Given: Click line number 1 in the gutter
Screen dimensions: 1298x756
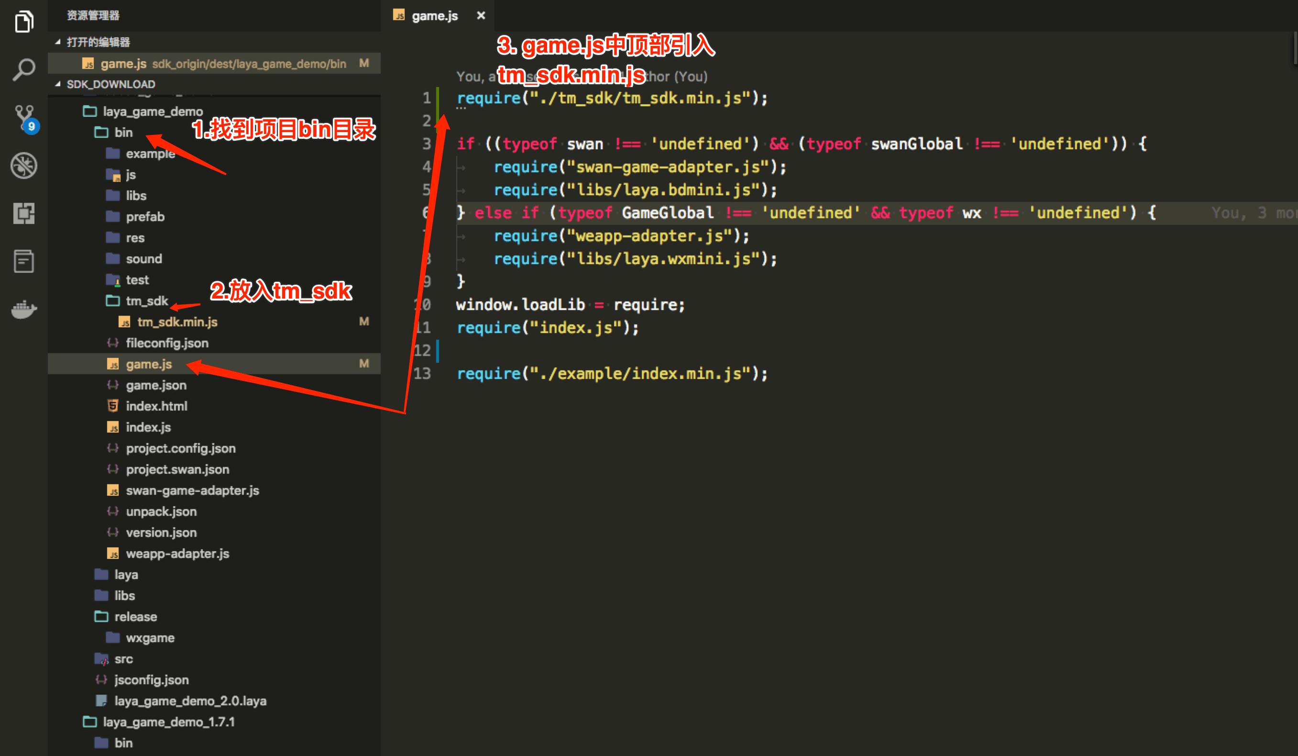Looking at the screenshot, I should (x=427, y=98).
